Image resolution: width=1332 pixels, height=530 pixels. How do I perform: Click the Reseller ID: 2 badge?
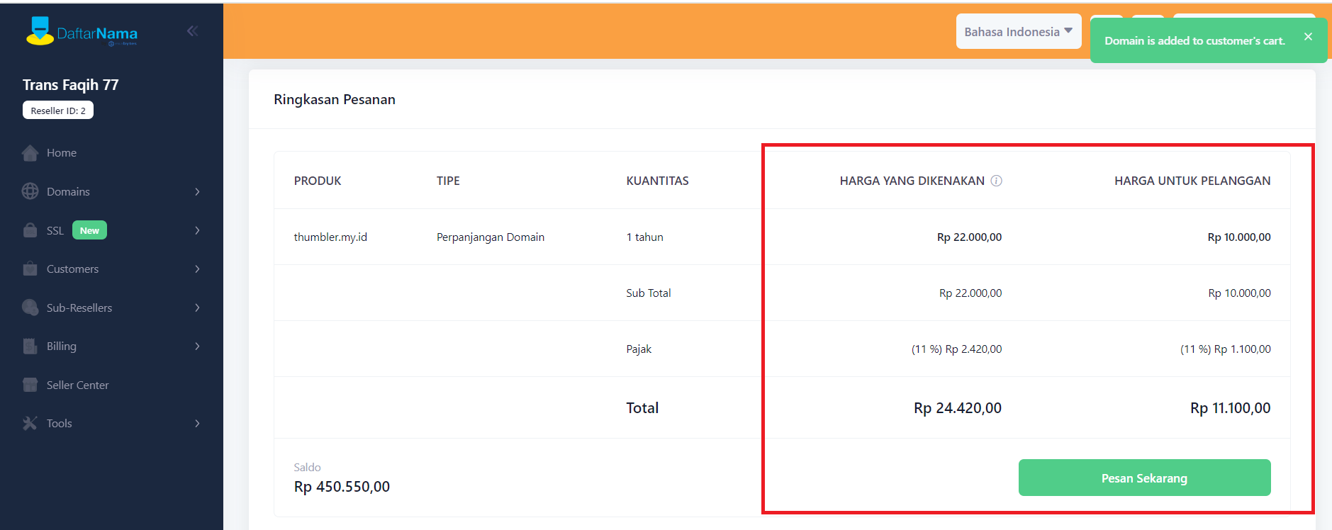58,111
